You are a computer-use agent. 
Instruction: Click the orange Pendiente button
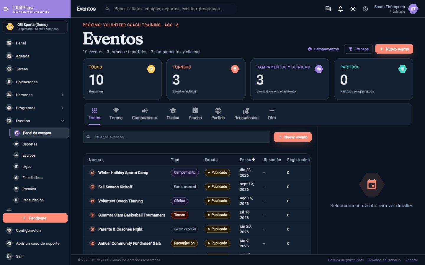(35, 218)
